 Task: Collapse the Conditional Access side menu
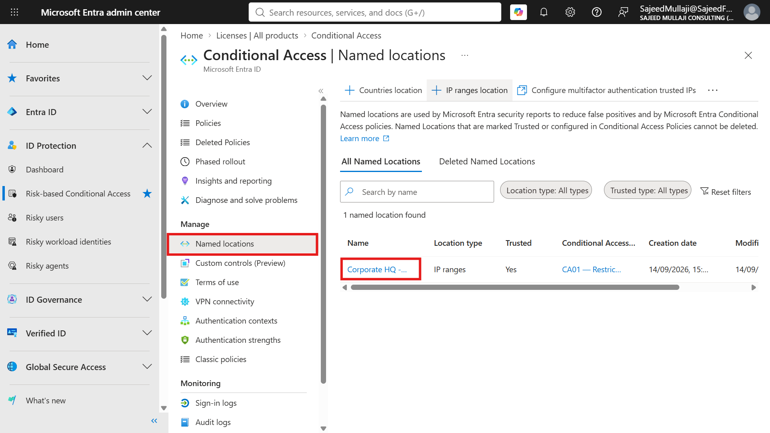click(x=321, y=91)
